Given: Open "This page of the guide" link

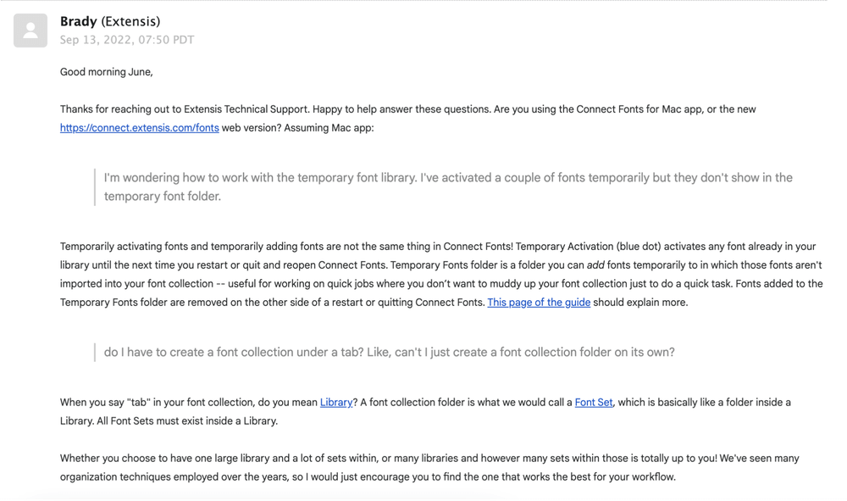Looking at the screenshot, I should (x=539, y=303).
